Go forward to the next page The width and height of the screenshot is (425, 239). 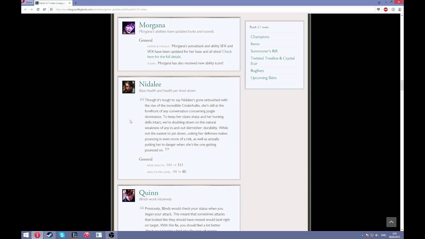[x=32, y=9]
